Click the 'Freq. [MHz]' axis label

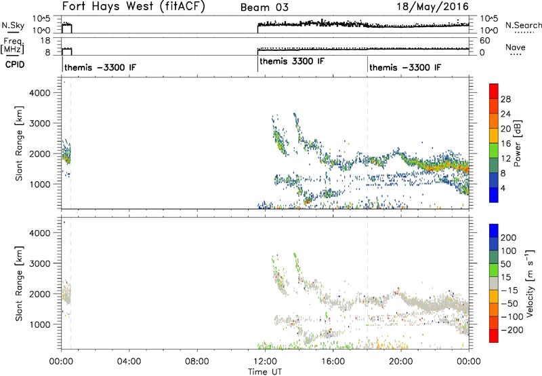(12, 45)
